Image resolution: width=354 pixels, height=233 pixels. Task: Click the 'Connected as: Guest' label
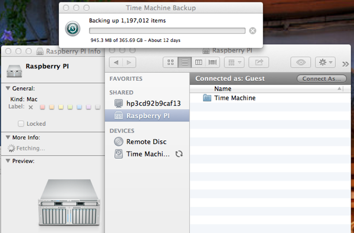click(230, 78)
